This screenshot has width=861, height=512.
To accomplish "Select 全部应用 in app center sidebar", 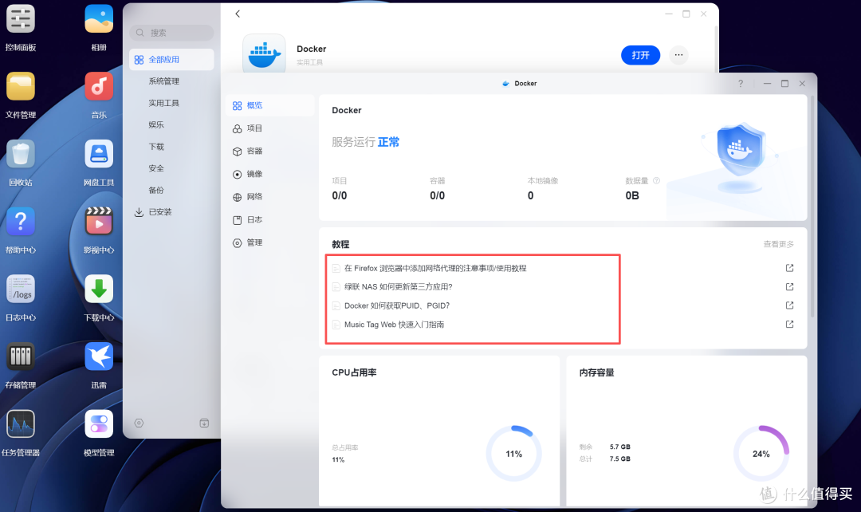I will tap(171, 59).
